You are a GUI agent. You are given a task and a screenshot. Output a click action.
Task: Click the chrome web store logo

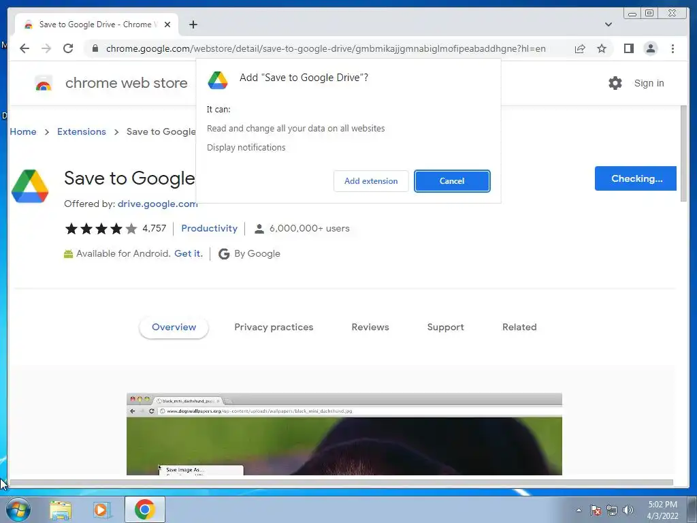(44, 83)
